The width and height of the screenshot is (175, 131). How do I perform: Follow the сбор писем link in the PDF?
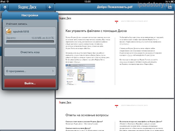(x=123, y=62)
